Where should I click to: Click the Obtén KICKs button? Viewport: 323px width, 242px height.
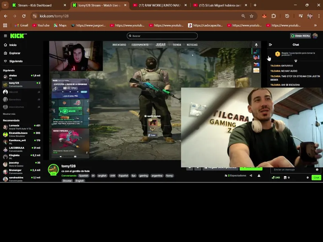coord(300,36)
